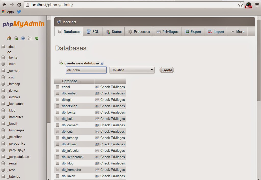This screenshot has width=261, height=180.
Task: Click the phpMyAdmin documentation icon
Action: pyautogui.click(x=30, y=38)
